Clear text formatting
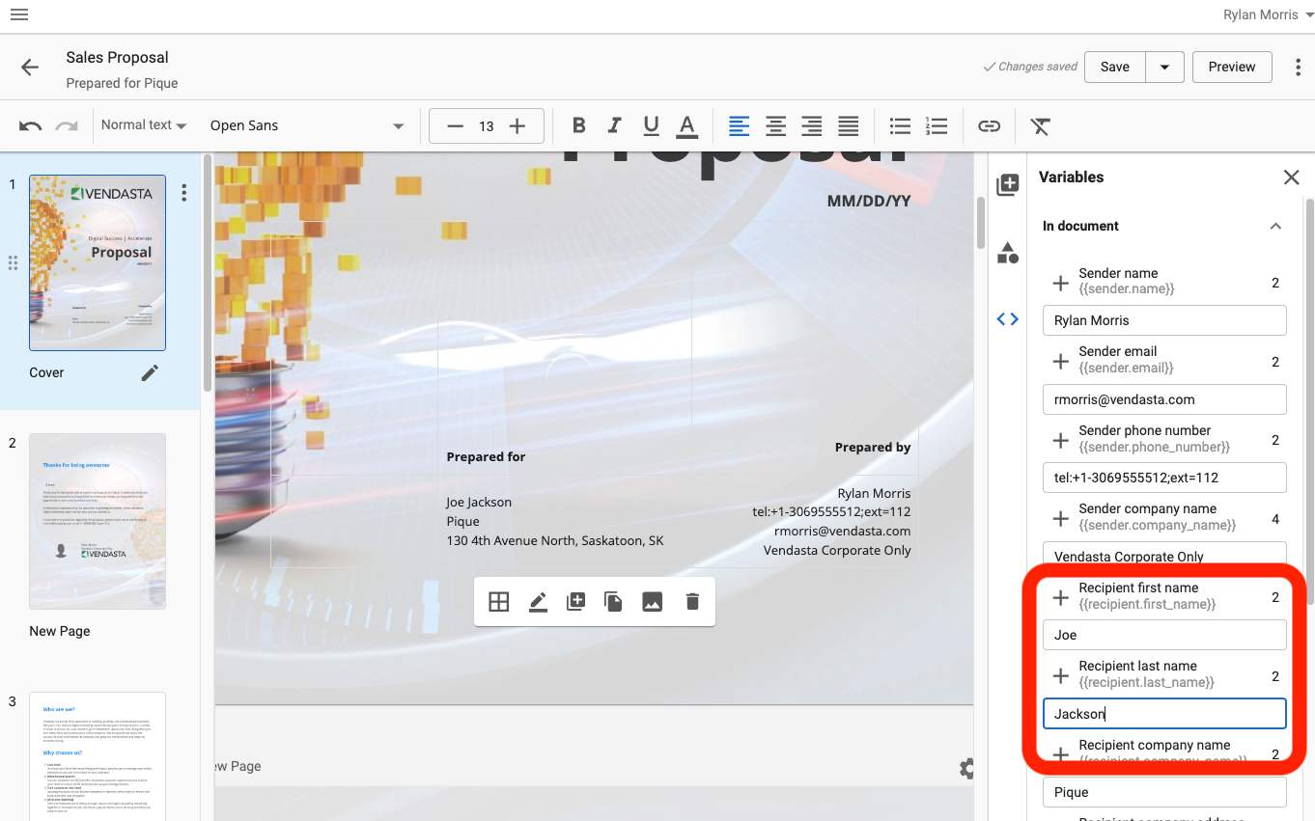This screenshot has width=1315, height=821. [1040, 126]
